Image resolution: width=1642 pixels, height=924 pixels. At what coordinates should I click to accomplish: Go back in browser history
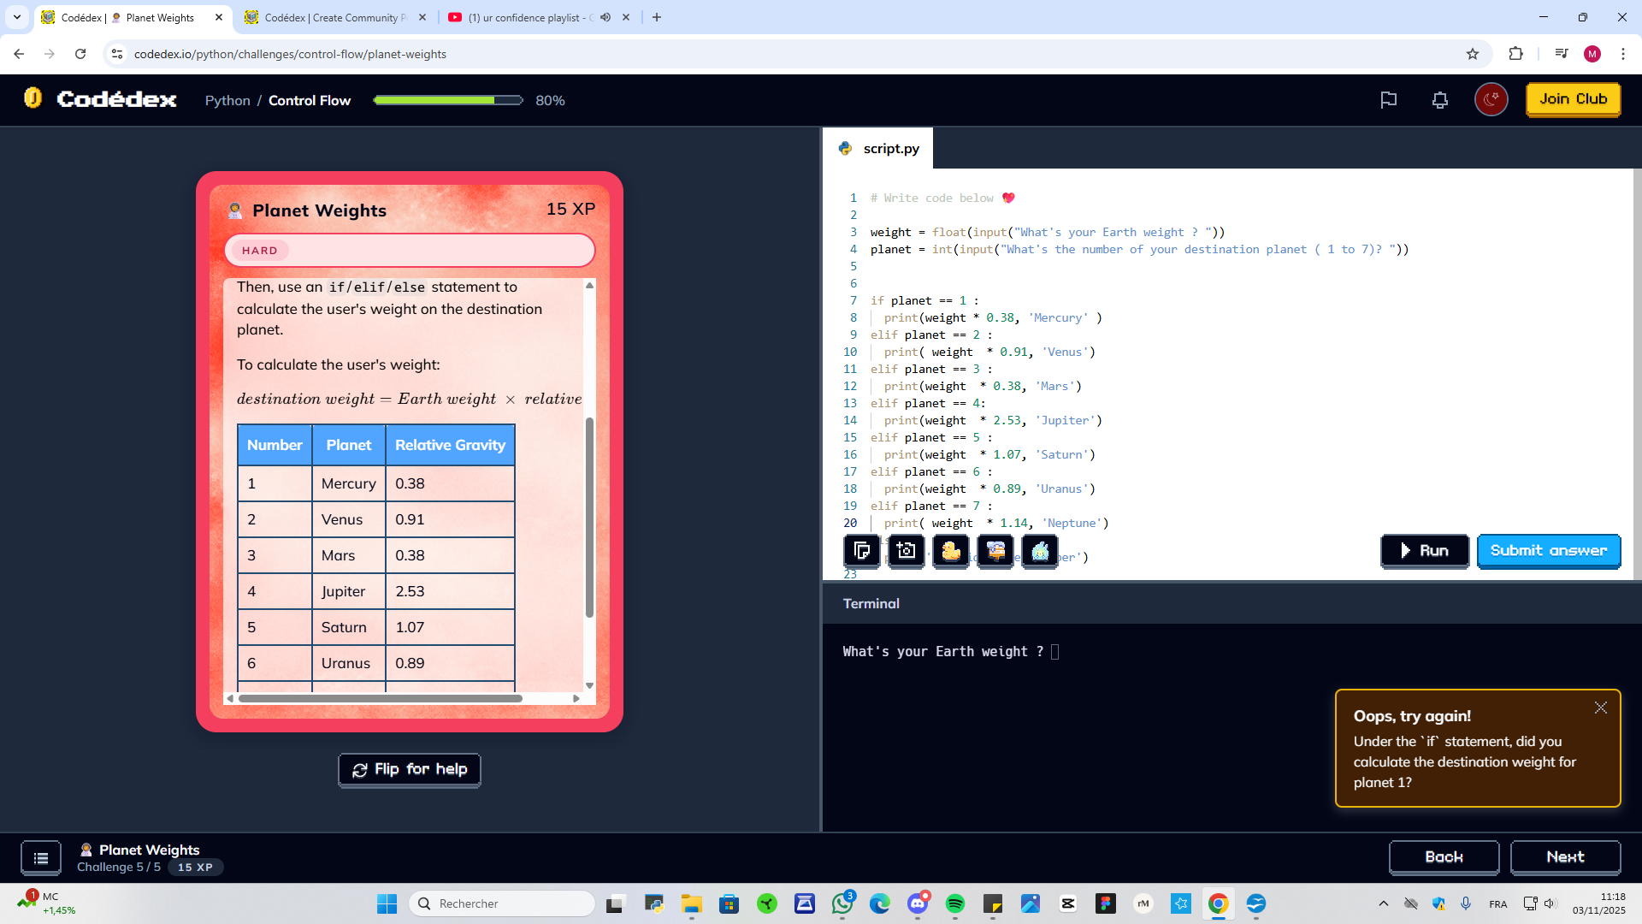point(19,54)
